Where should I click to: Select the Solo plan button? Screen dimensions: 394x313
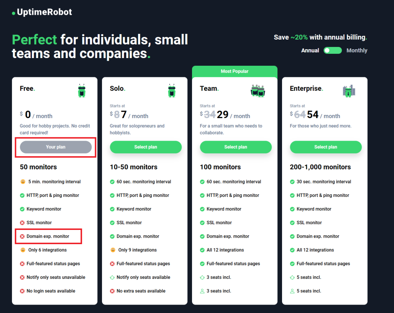(145, 147)
